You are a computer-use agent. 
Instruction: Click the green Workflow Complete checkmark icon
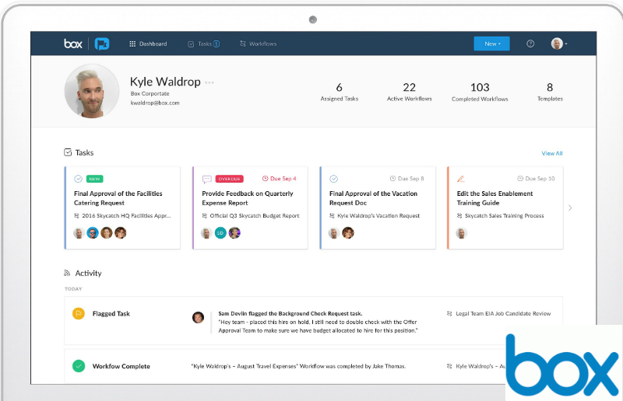point(78,366)
